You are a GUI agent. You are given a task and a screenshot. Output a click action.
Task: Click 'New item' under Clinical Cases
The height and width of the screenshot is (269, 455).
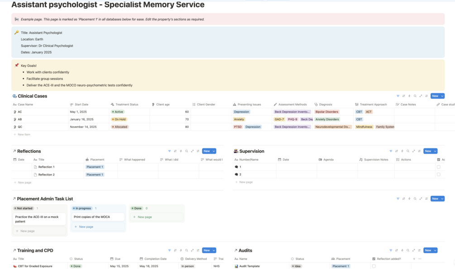coord(24,134)
